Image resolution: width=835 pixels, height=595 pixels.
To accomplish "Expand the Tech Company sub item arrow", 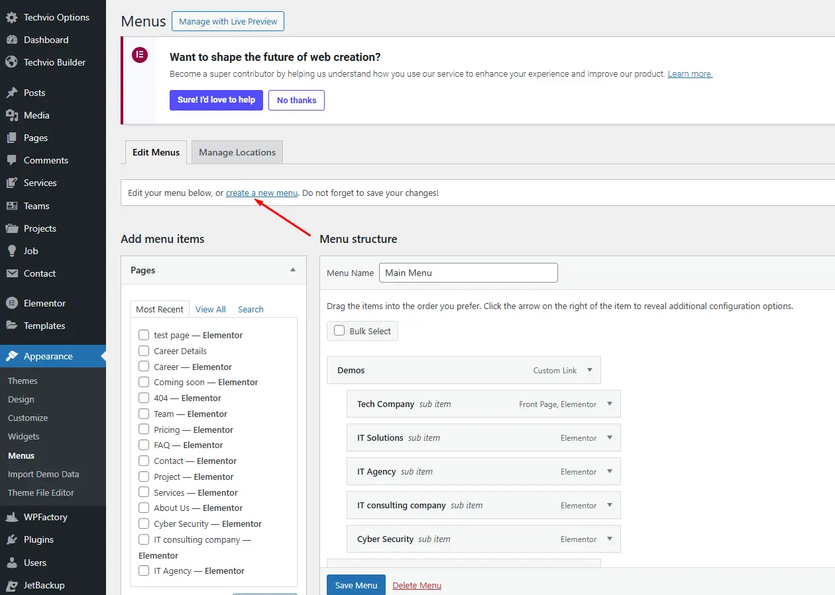I will coord(610,404).
